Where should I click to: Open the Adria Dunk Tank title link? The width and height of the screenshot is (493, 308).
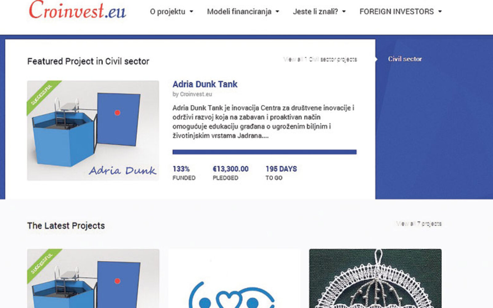[205, 84]
